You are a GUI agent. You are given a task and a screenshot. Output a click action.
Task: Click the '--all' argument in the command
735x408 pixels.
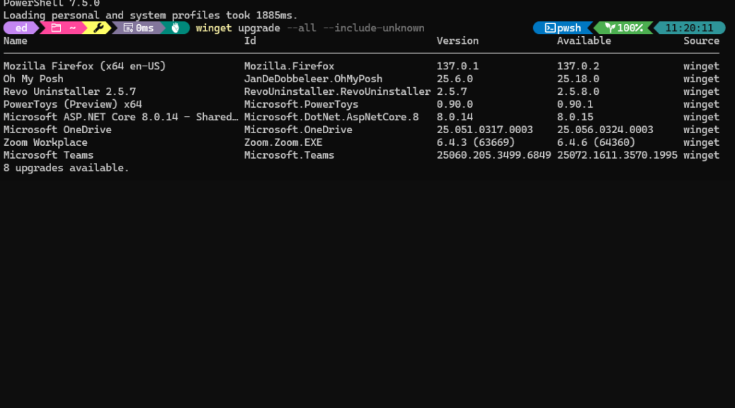pyautogui.click(x=302, y=28)
